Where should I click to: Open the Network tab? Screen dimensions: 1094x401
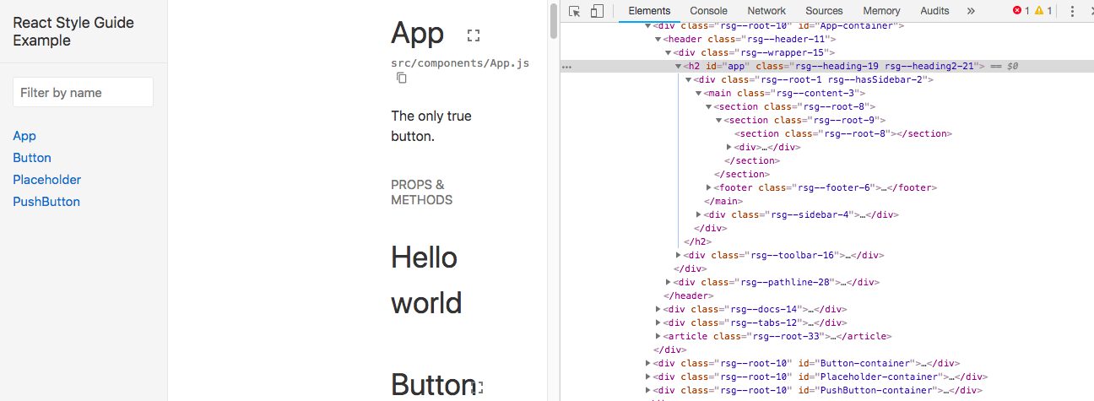(766, 11)
